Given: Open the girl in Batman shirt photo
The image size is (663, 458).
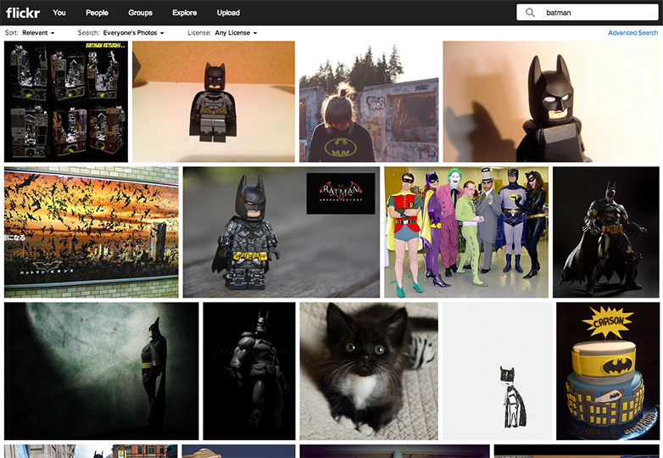Looking at the screenshot, I should pos(369,102).
